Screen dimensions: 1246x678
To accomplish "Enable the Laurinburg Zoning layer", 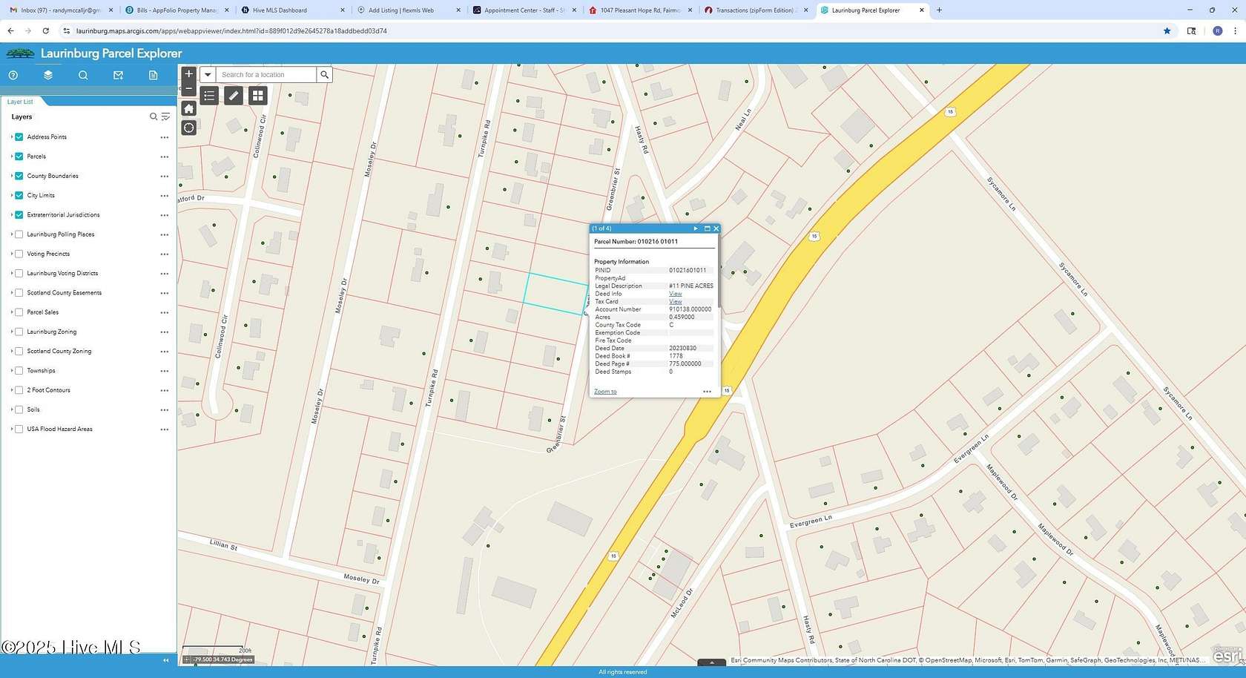I will [x=19, y=332].
